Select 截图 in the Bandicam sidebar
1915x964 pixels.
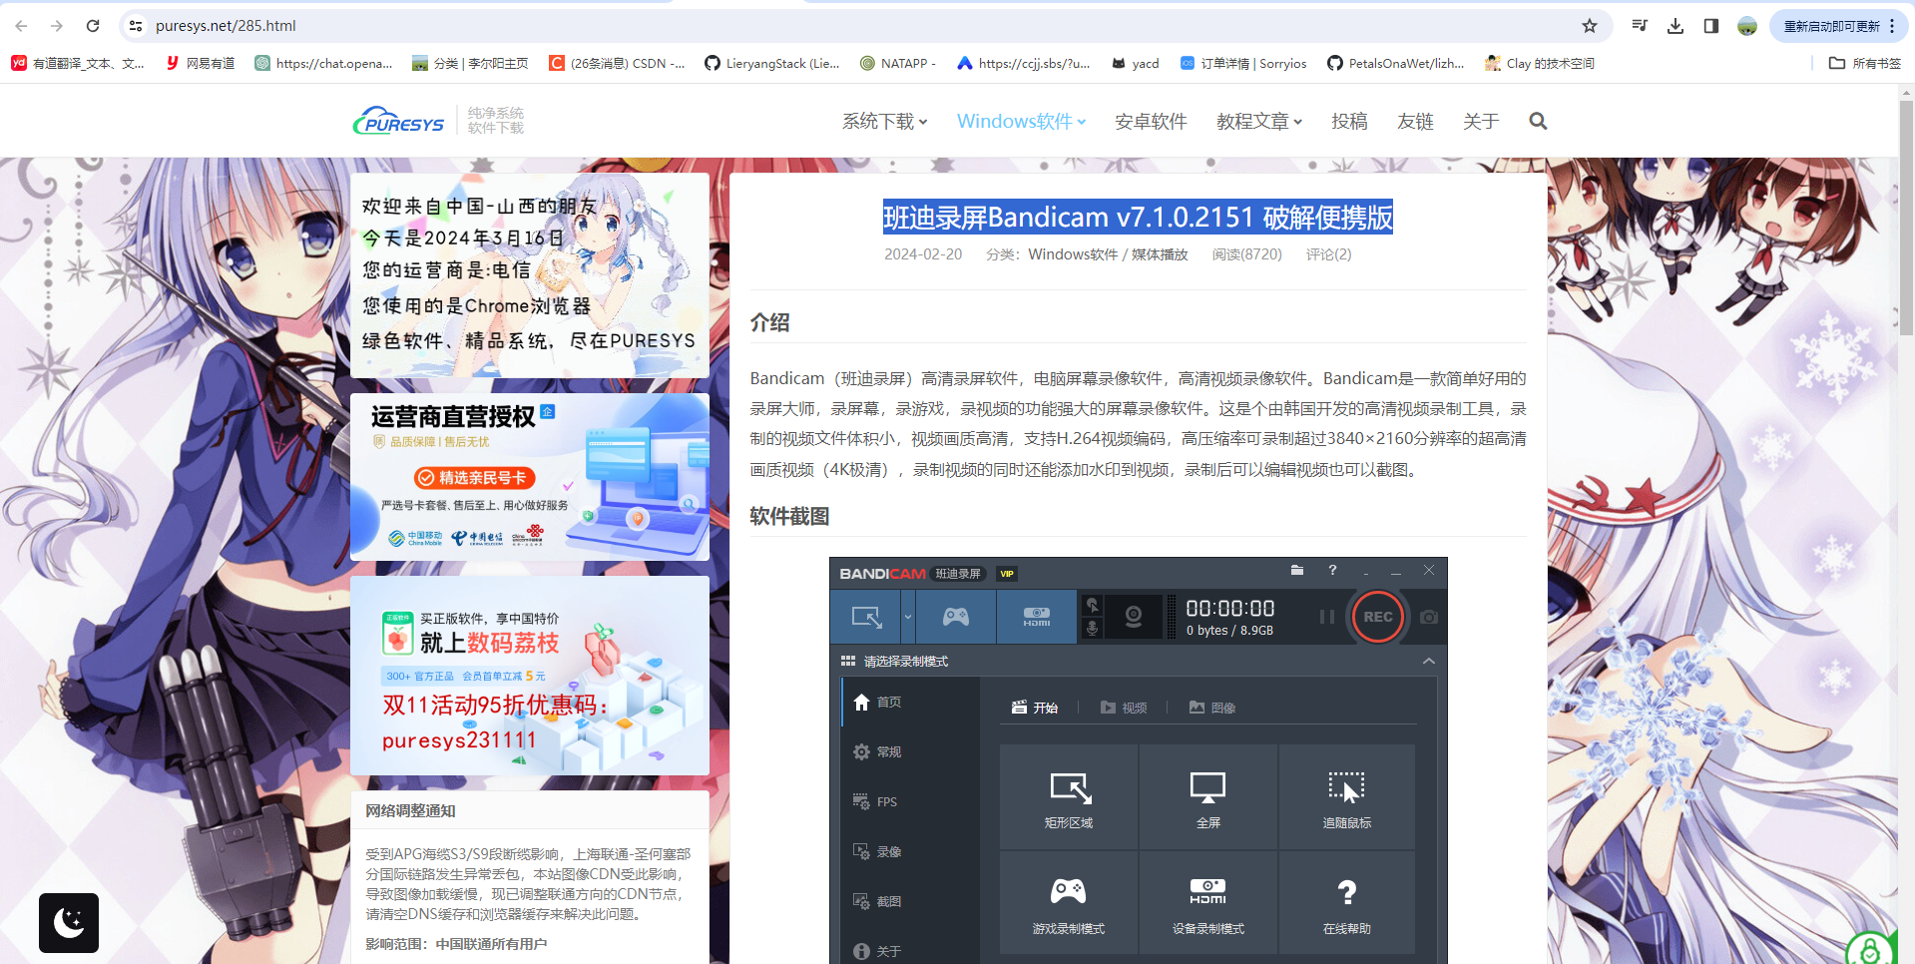(910, 902)
